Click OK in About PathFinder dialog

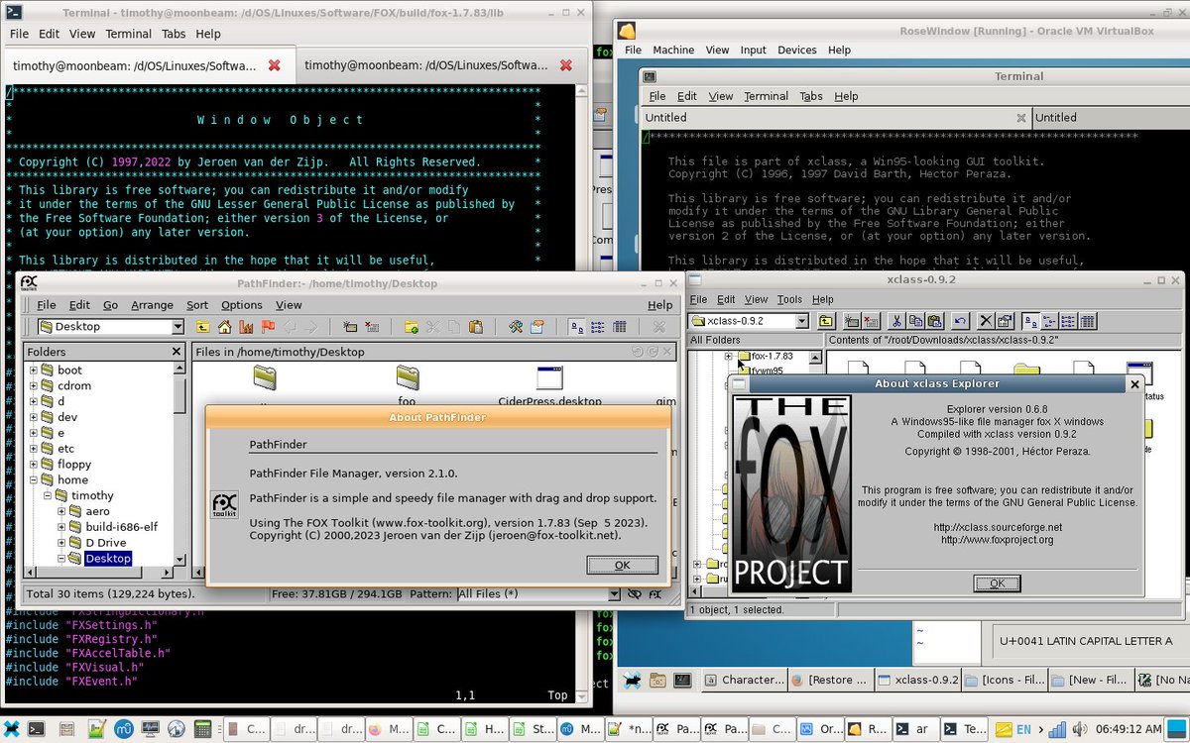(x=622, y=565)
